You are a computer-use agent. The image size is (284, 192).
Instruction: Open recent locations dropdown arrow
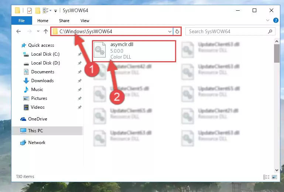click(x=38, y=31)
